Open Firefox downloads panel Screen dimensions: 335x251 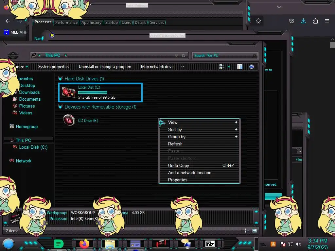303,21
